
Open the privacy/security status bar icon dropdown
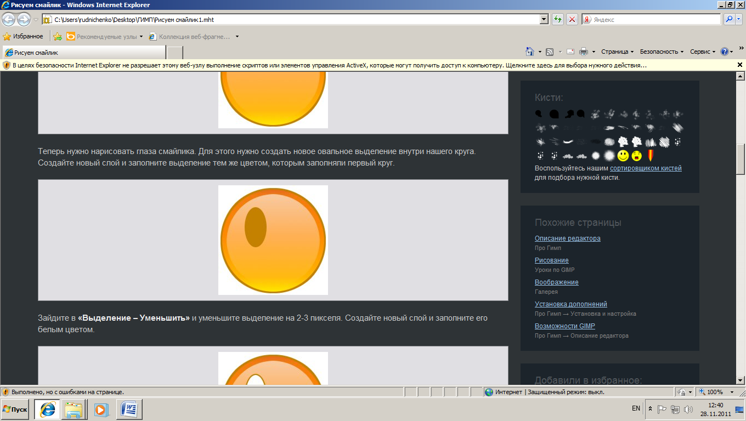coord(685,392)
